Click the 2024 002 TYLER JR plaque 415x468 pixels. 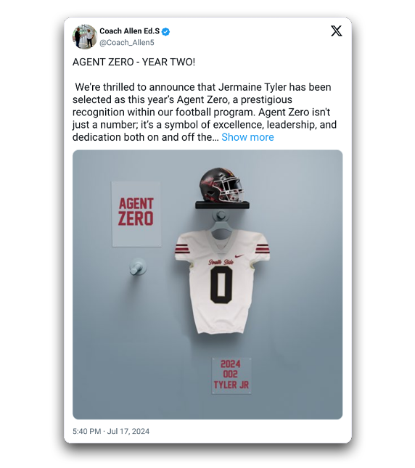click(x=231, y=376)
